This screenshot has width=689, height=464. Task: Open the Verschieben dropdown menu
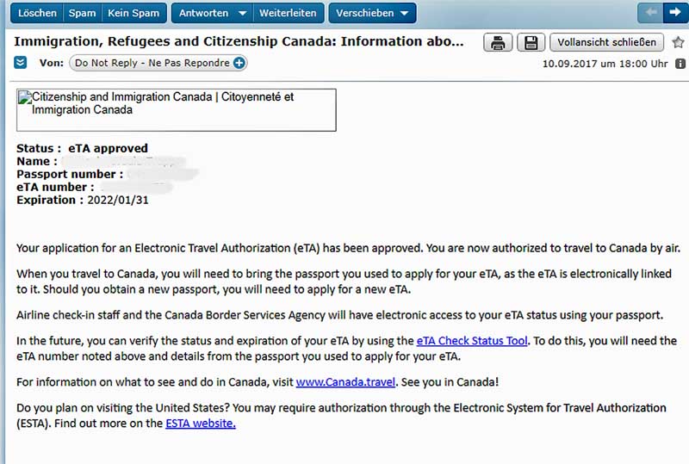tap(372, 13)
